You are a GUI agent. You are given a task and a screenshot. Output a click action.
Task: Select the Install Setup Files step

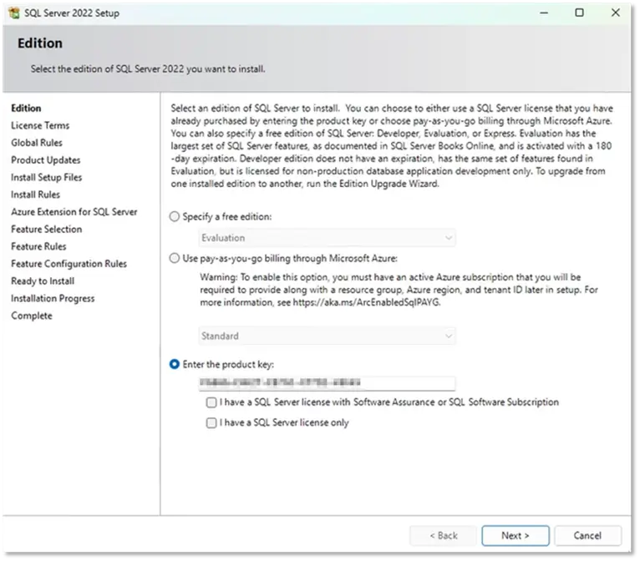click(x=47, y=177)
